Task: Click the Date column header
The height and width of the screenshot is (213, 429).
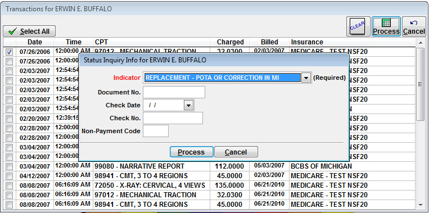Action: pyautogui.click(x=35, y=42)
